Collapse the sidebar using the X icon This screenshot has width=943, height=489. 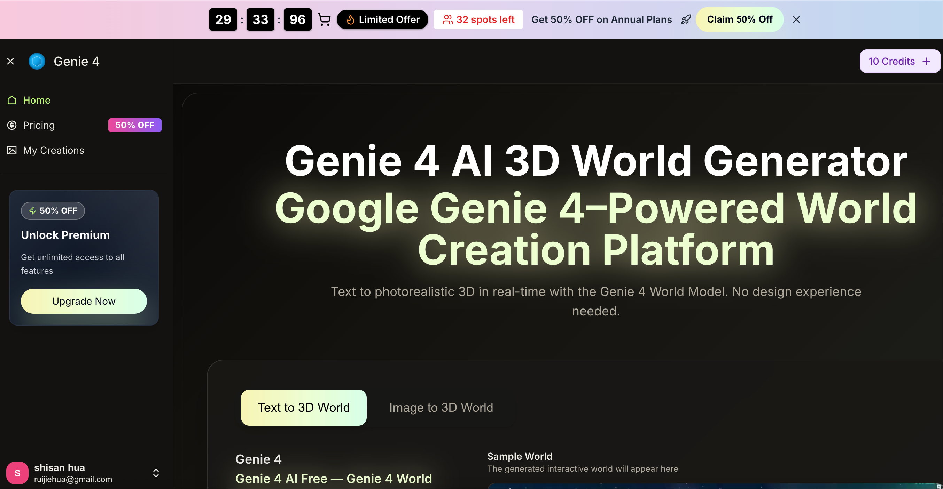tap(10, 61)
